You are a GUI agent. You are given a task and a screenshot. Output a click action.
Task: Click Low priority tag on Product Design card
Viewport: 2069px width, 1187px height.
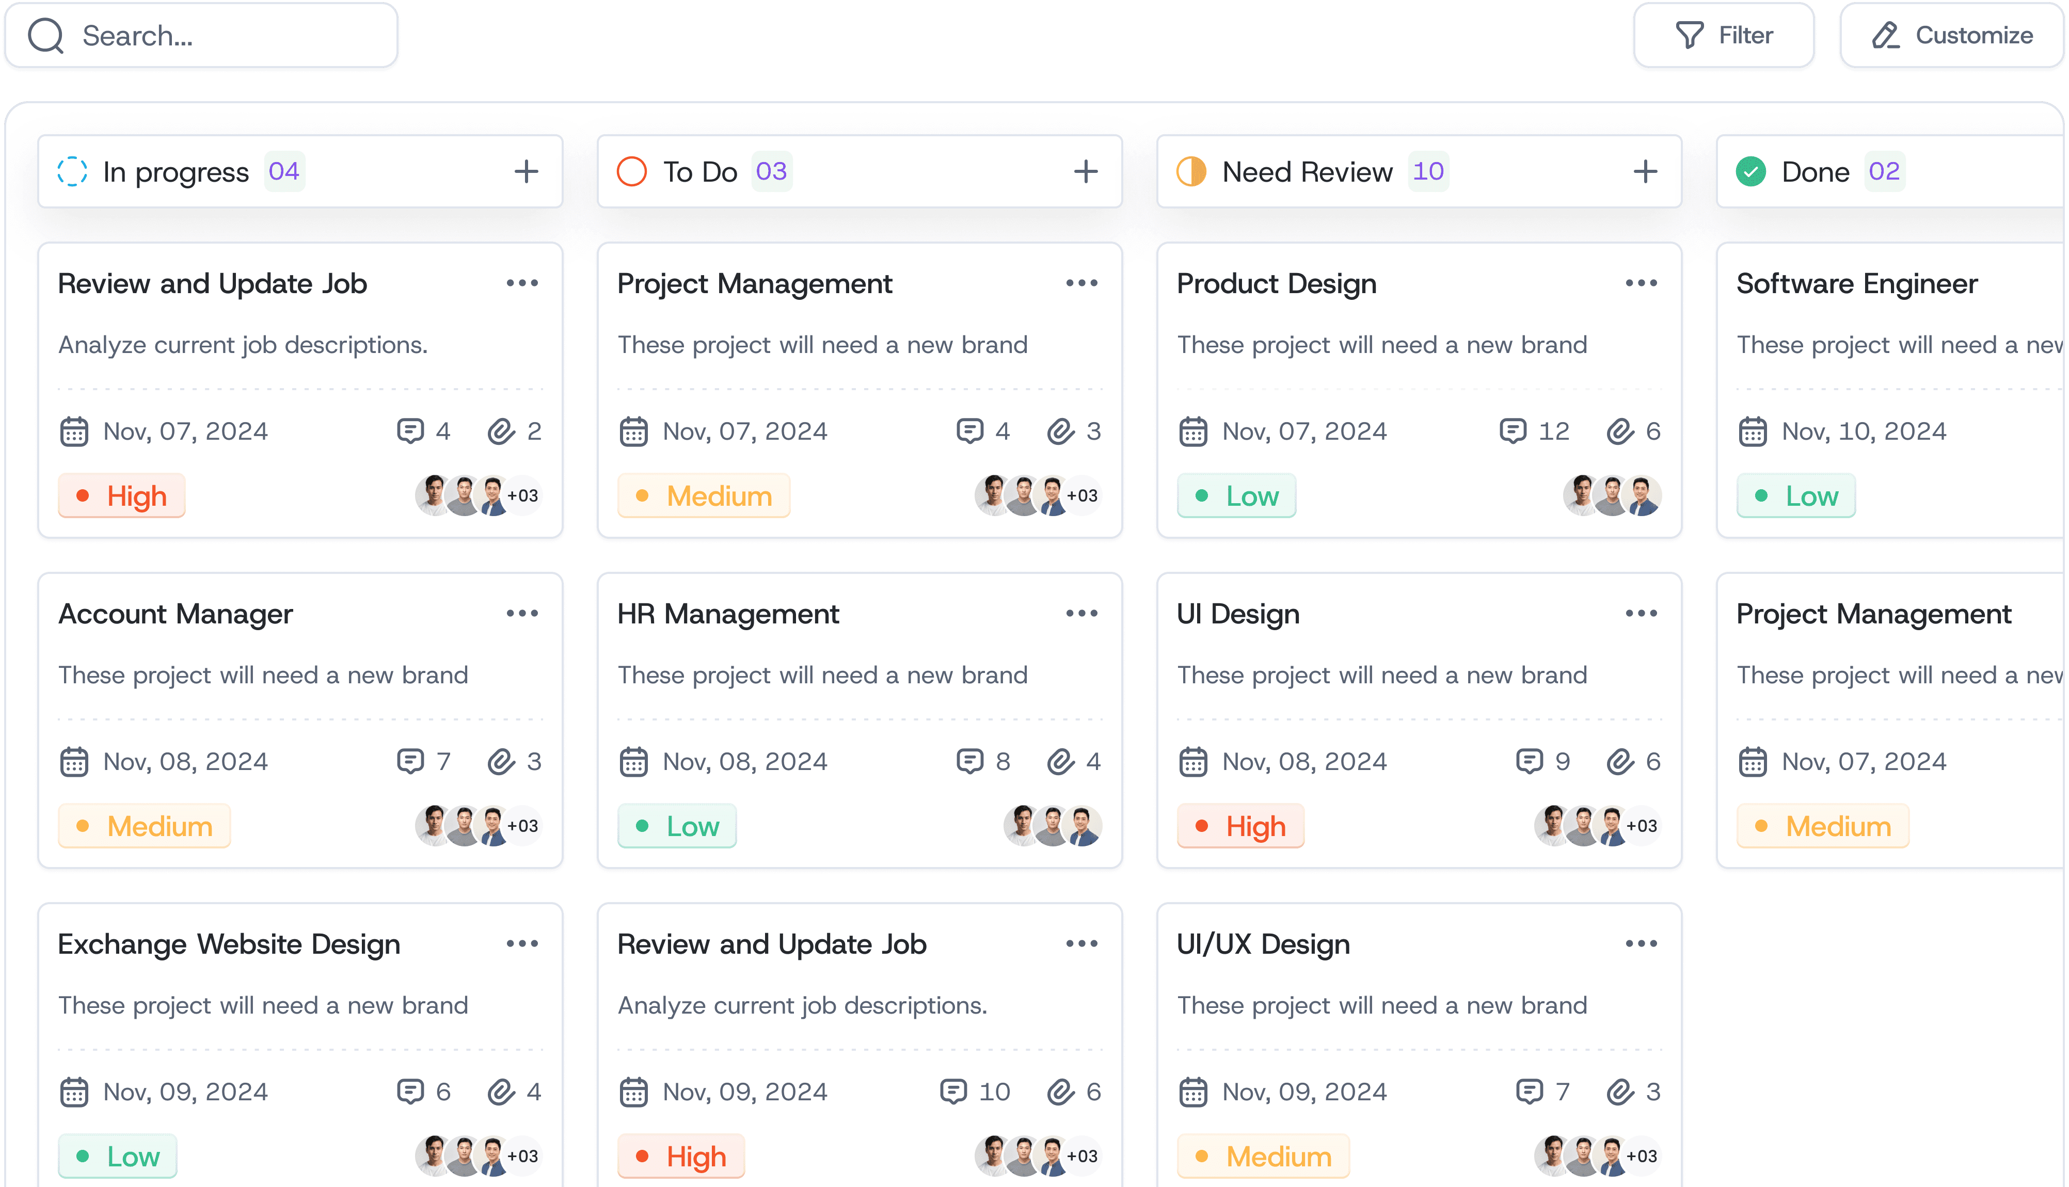point(1237,495)
